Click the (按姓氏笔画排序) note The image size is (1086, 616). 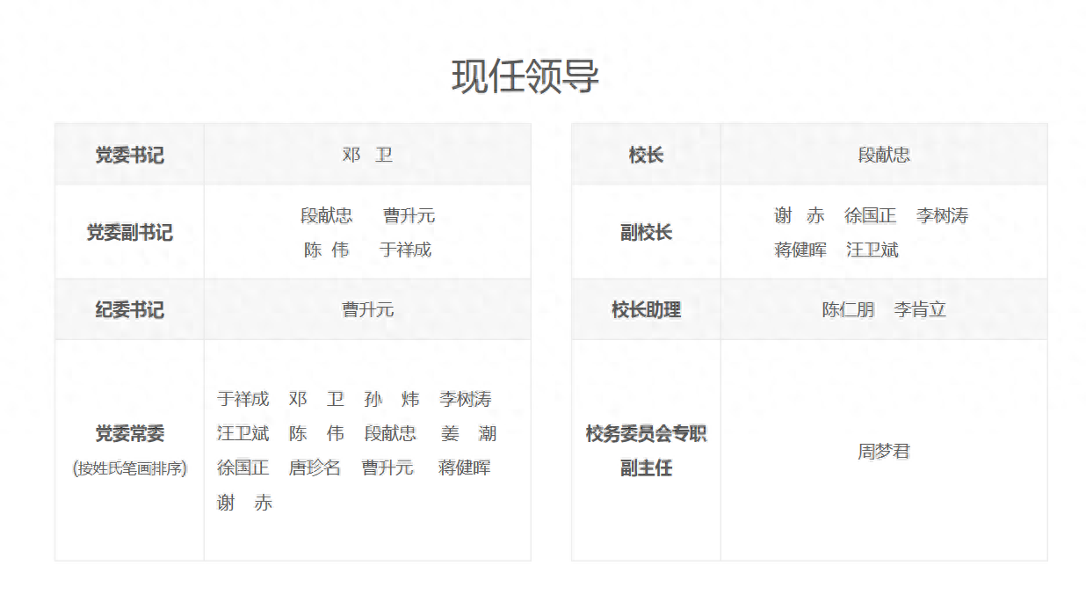130,467
